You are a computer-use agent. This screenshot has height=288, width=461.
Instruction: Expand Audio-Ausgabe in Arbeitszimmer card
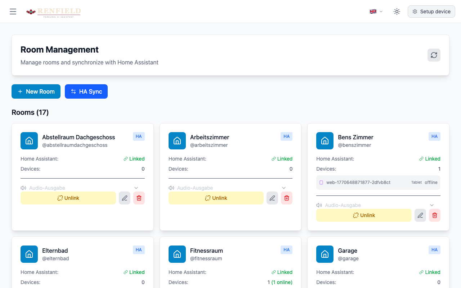pos(284,188)
